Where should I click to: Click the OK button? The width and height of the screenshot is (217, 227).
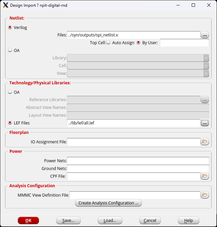tap(28, 221)
